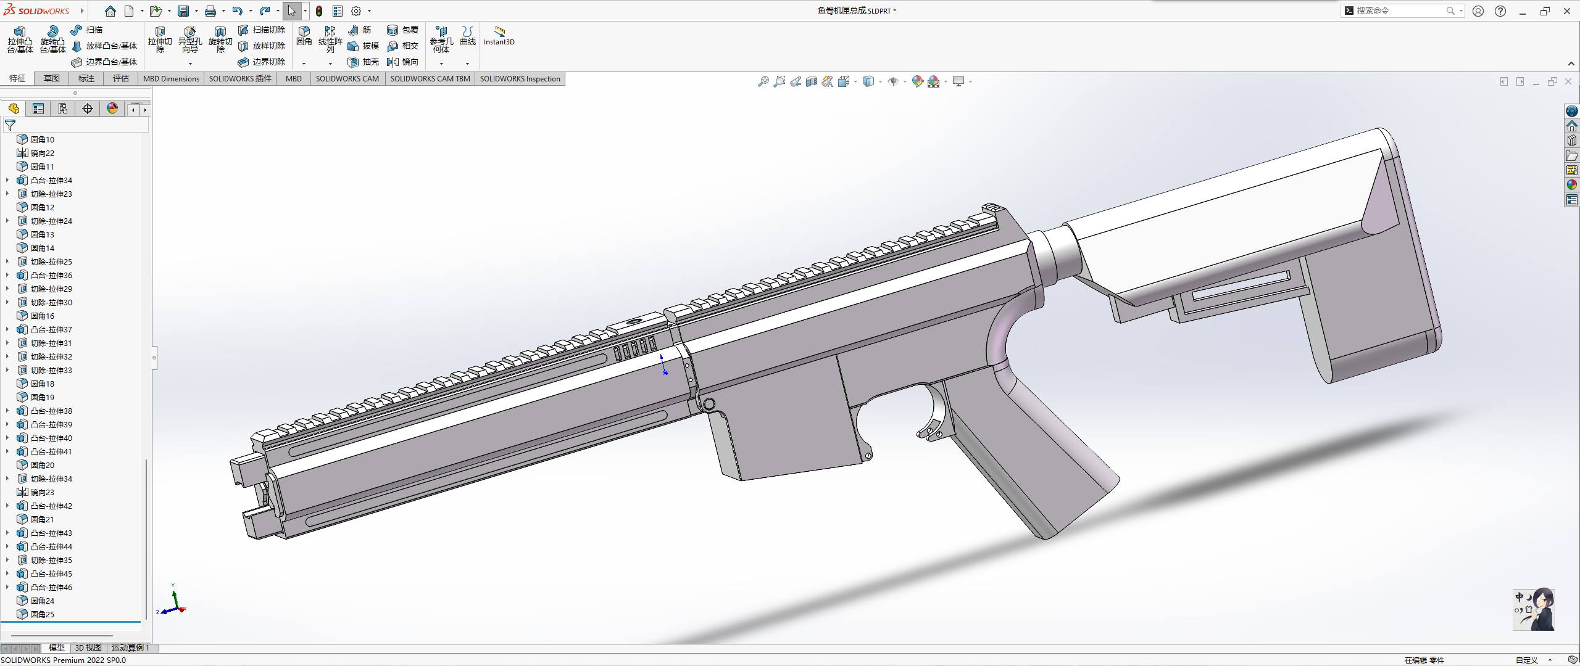Click Zoom to Fit in view toolbar

click(763, 81)
